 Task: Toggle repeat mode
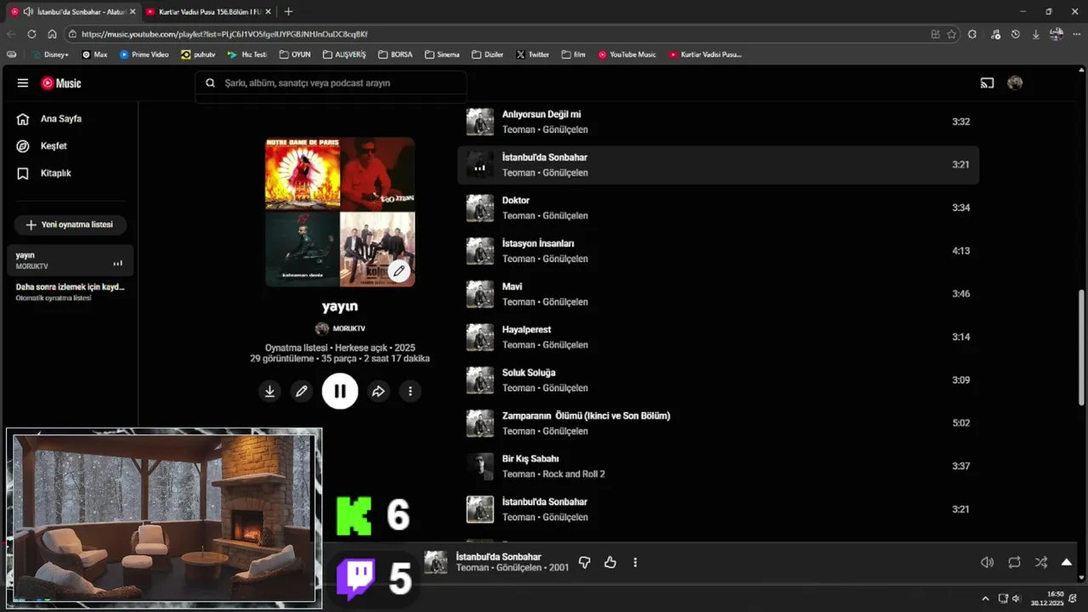tap(1014, 562)
